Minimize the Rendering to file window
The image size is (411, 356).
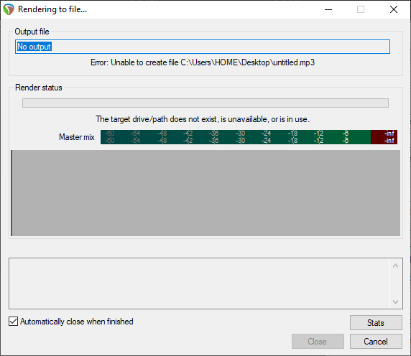point(328,9)
